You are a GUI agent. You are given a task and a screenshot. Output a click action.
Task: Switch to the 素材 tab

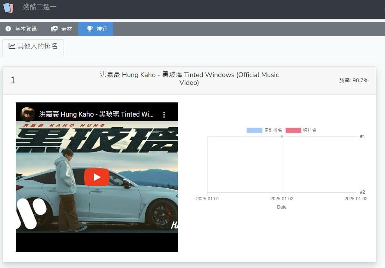tap(61, 29)
